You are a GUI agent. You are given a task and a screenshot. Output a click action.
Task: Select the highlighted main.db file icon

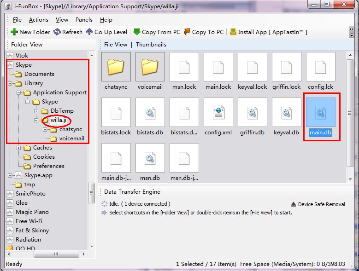(321, 112)
